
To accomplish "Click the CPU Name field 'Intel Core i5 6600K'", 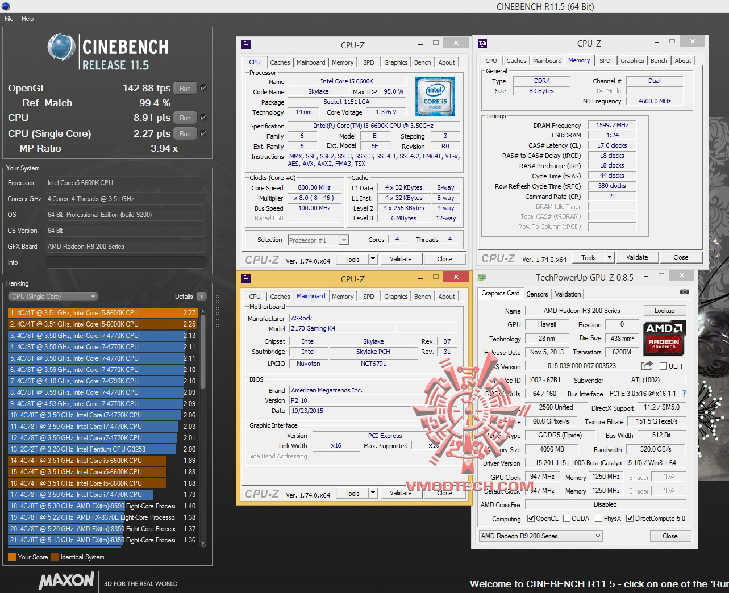I will coord(347,81).
